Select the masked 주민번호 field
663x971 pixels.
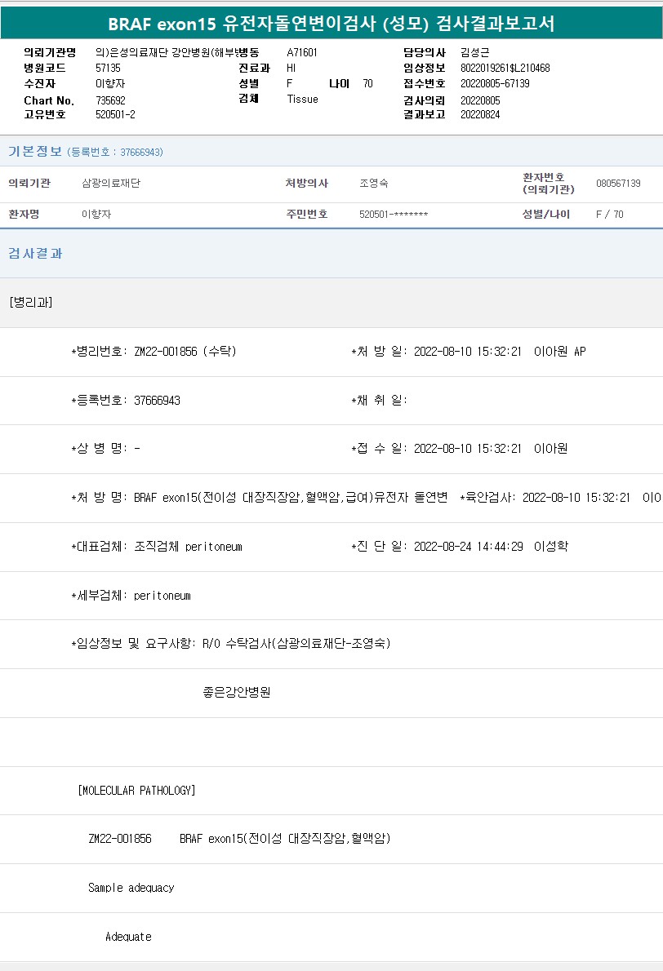coord(394,215)
